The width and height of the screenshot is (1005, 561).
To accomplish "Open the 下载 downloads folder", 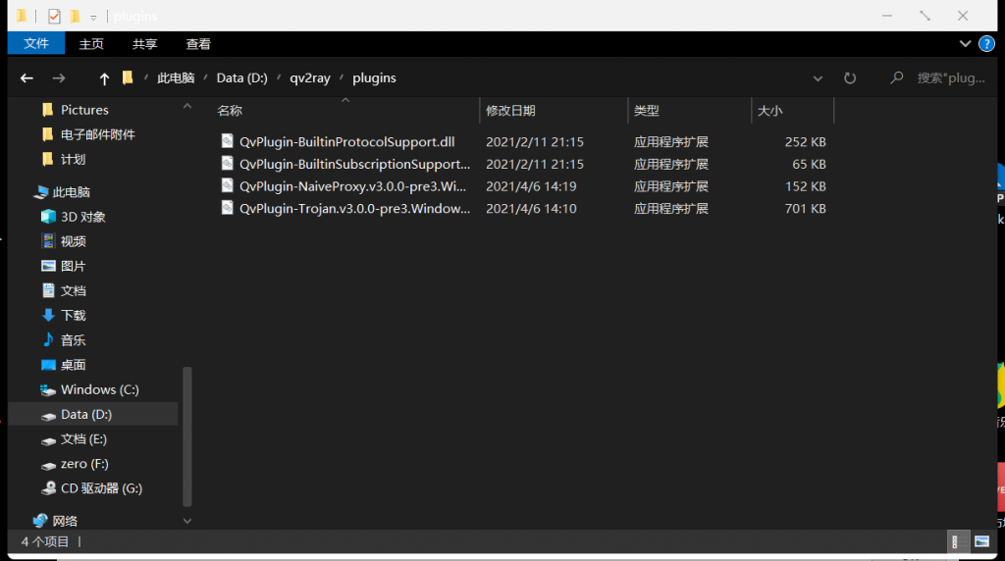I will point(73,315).
